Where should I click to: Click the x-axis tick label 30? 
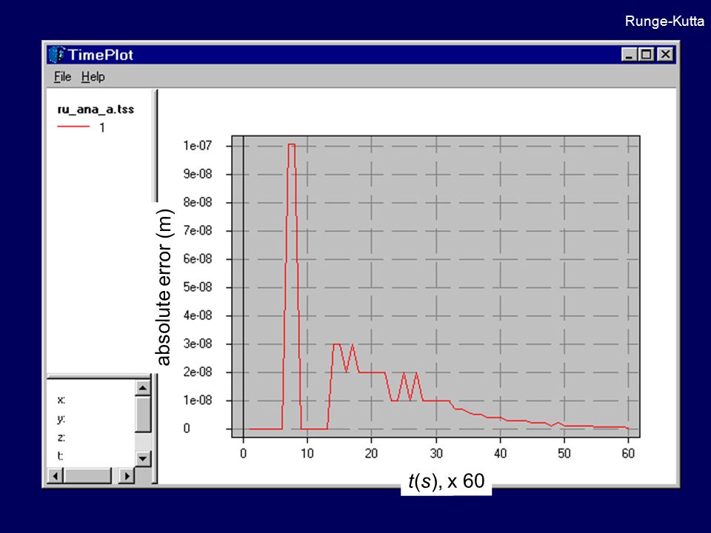(436, 453)
